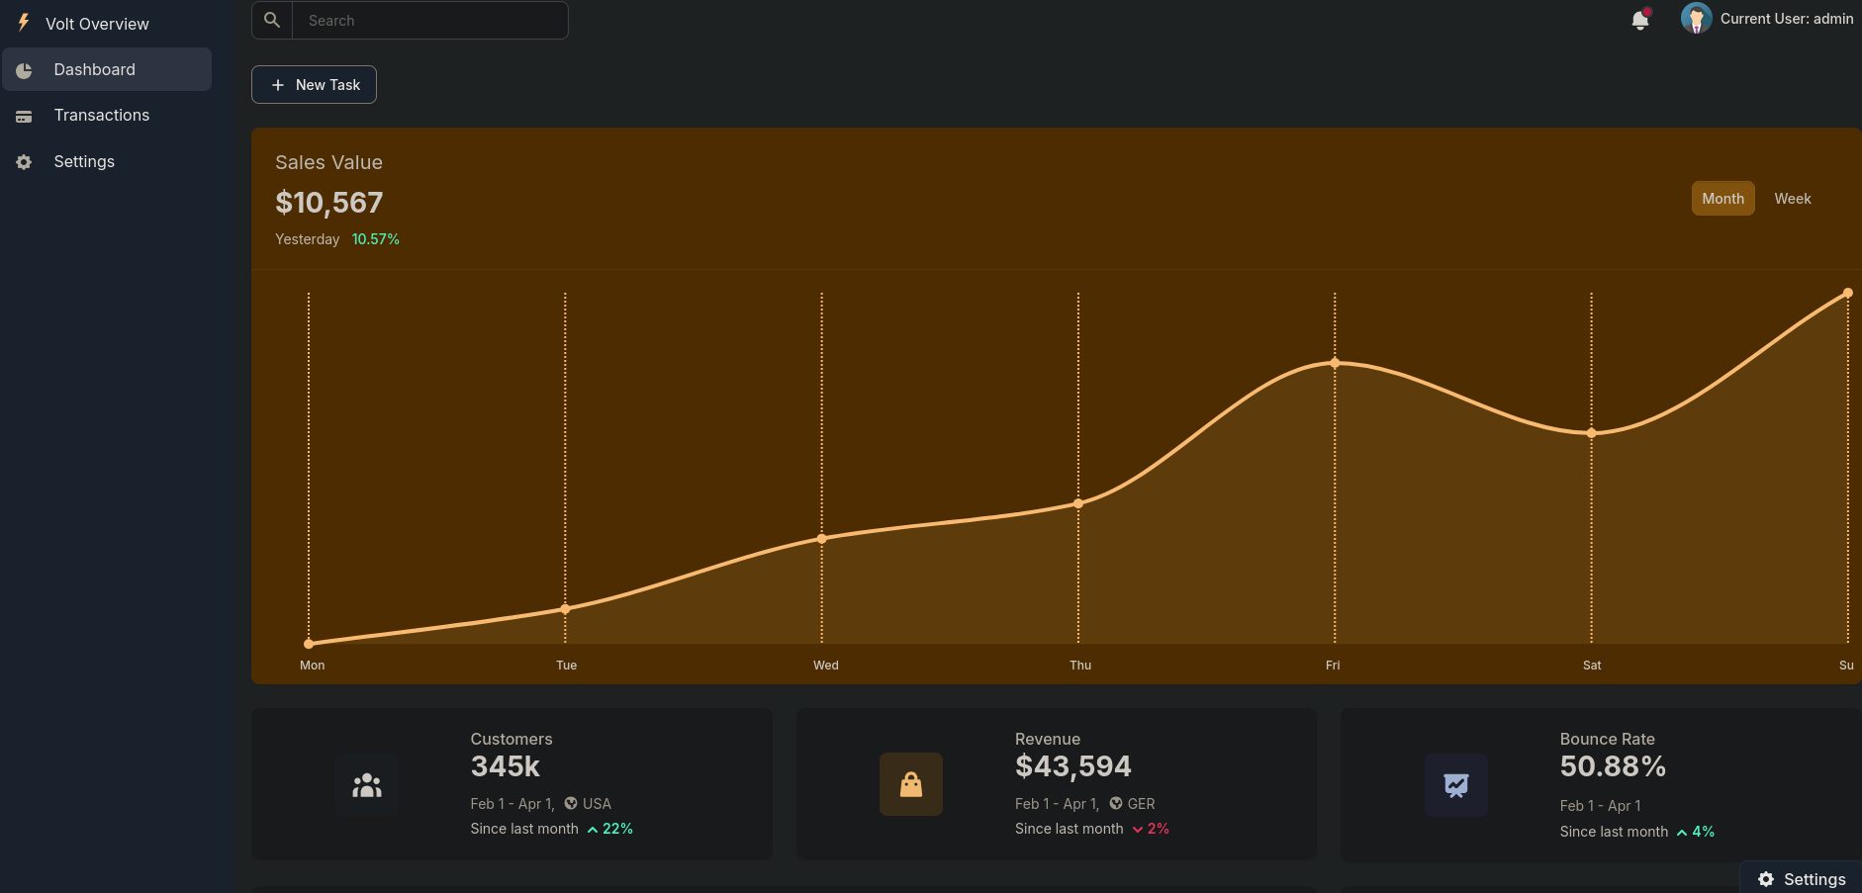Click the Fri axis label
This screenshot has width=1862, height=893.
(1333, 666)
